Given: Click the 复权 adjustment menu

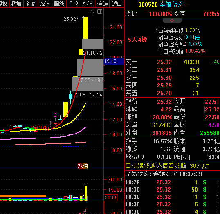Looking at the screenshot, I should 4,4.
